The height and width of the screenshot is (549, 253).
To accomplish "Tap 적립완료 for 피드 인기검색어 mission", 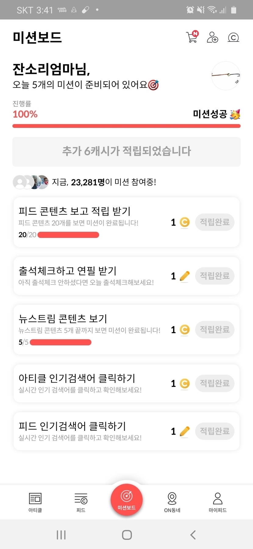I will 215,431.
